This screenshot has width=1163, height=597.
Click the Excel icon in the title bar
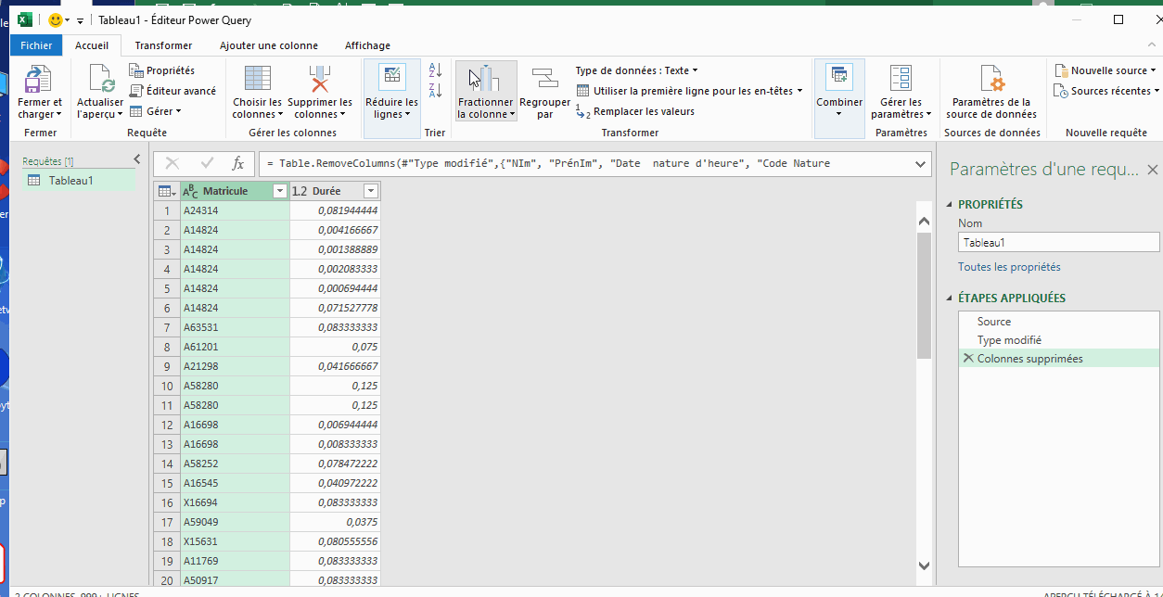point(26,19)
